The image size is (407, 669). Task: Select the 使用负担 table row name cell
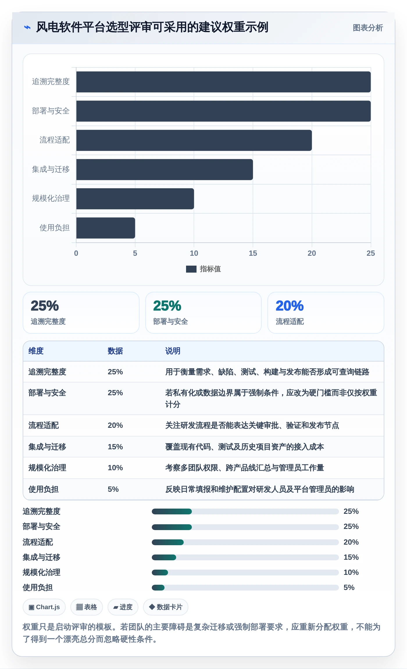point(44,489)
